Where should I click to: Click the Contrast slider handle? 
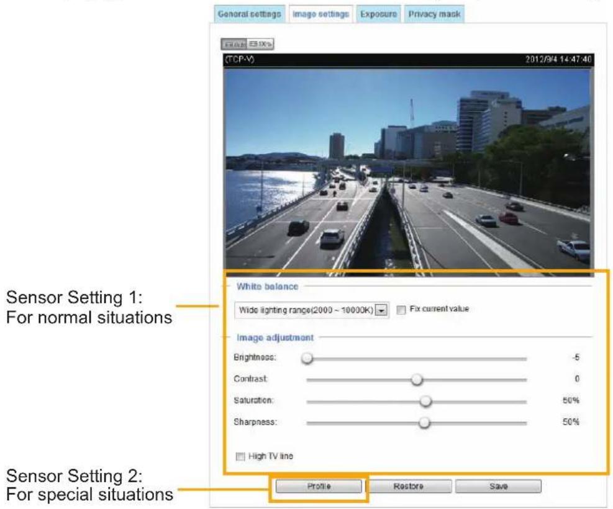pos(417,379)
